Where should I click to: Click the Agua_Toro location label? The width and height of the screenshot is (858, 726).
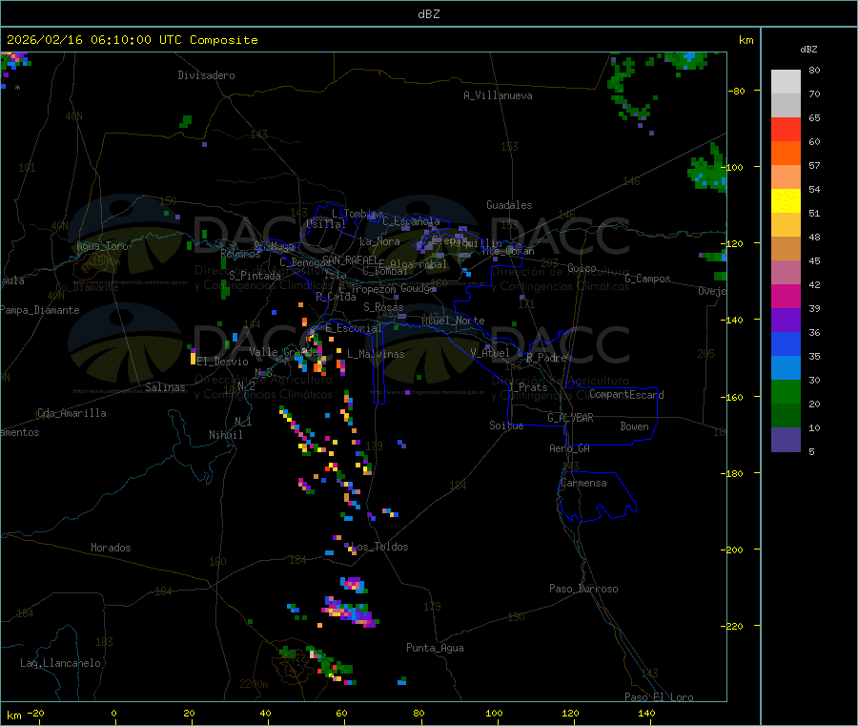(x=102, y=246)
